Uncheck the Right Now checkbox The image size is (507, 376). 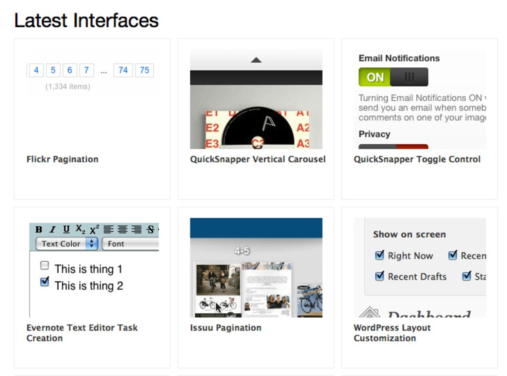coord(379,256)
